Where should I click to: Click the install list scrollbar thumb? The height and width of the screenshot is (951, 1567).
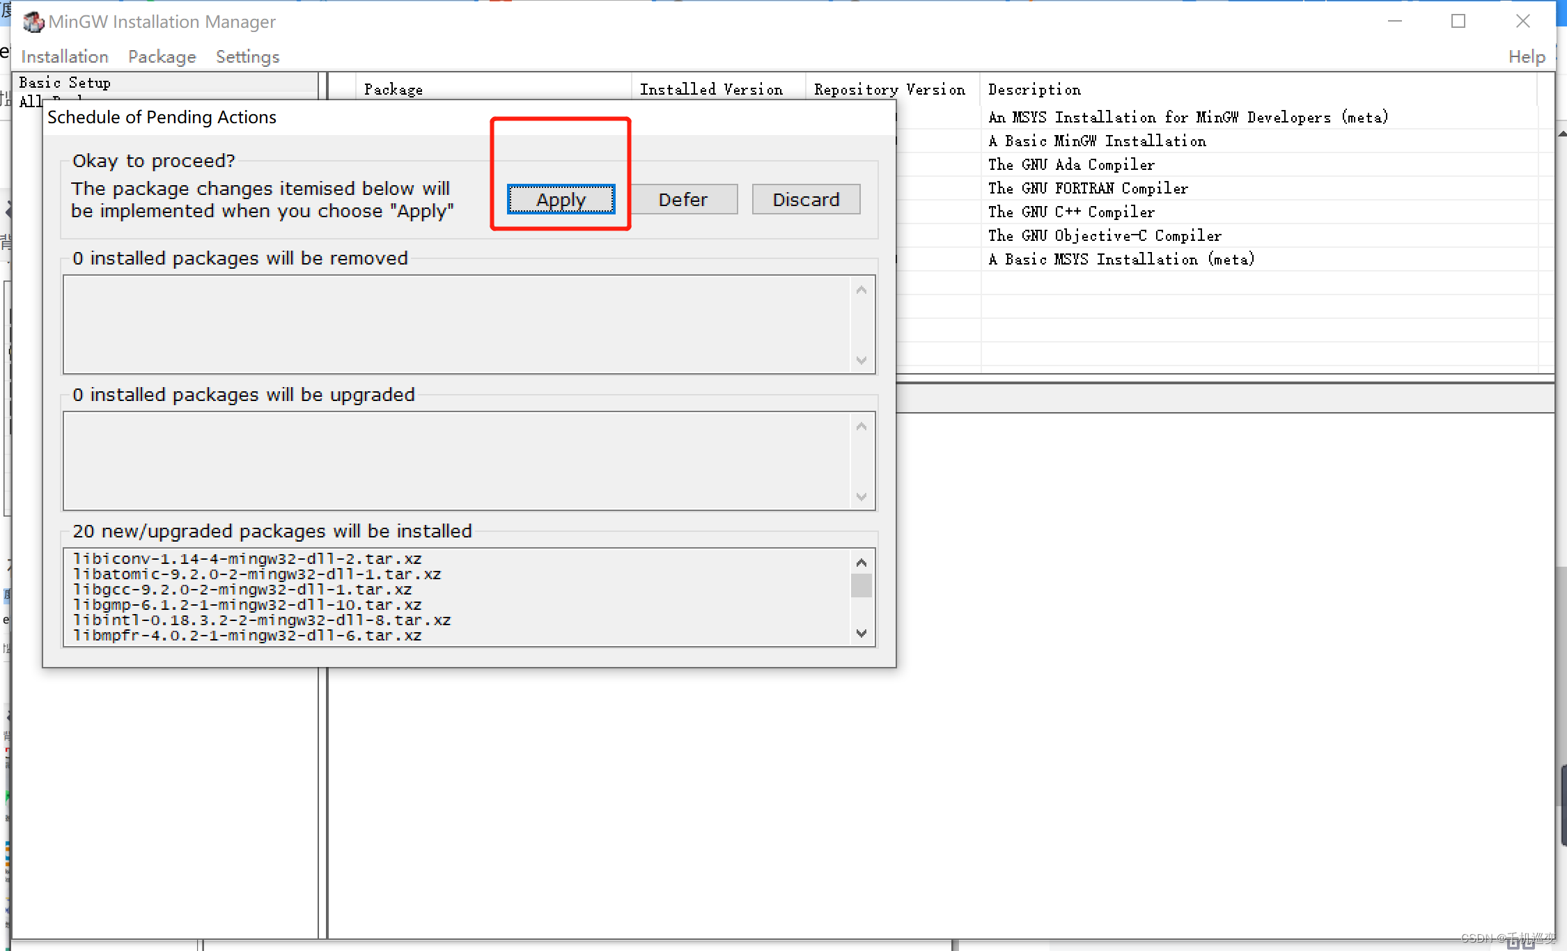(x=862, y=585)
